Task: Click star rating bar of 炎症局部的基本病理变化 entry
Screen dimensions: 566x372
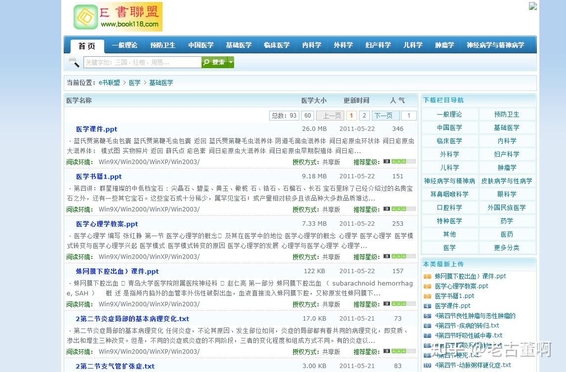Action: (399, 351)
